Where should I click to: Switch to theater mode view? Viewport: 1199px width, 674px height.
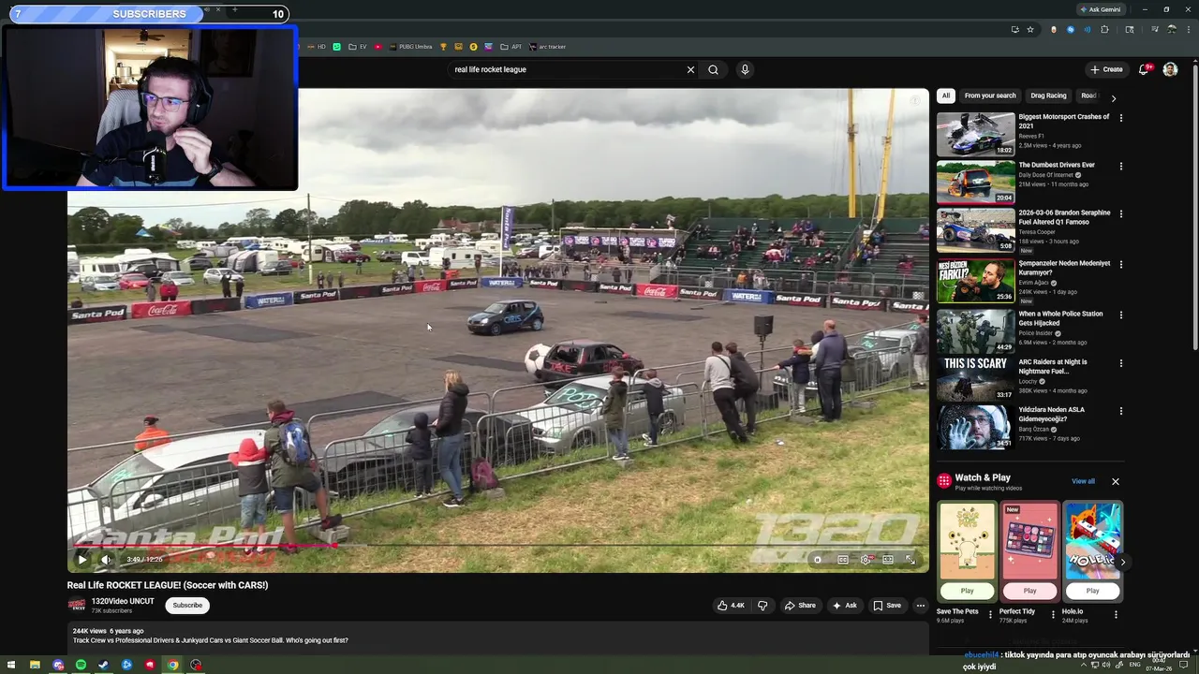[x=888, y=560]
